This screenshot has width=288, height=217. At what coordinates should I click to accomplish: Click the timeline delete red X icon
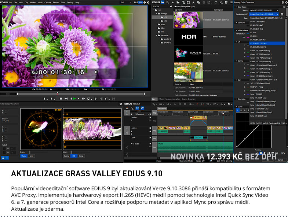197,104
